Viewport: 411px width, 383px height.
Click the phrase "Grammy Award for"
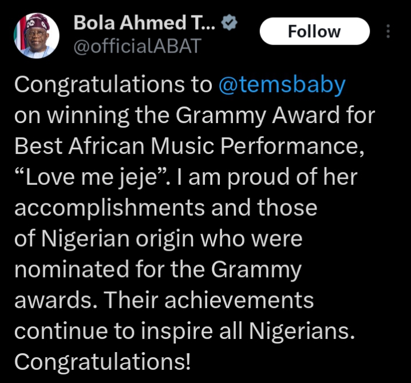[x=275, y=116]
